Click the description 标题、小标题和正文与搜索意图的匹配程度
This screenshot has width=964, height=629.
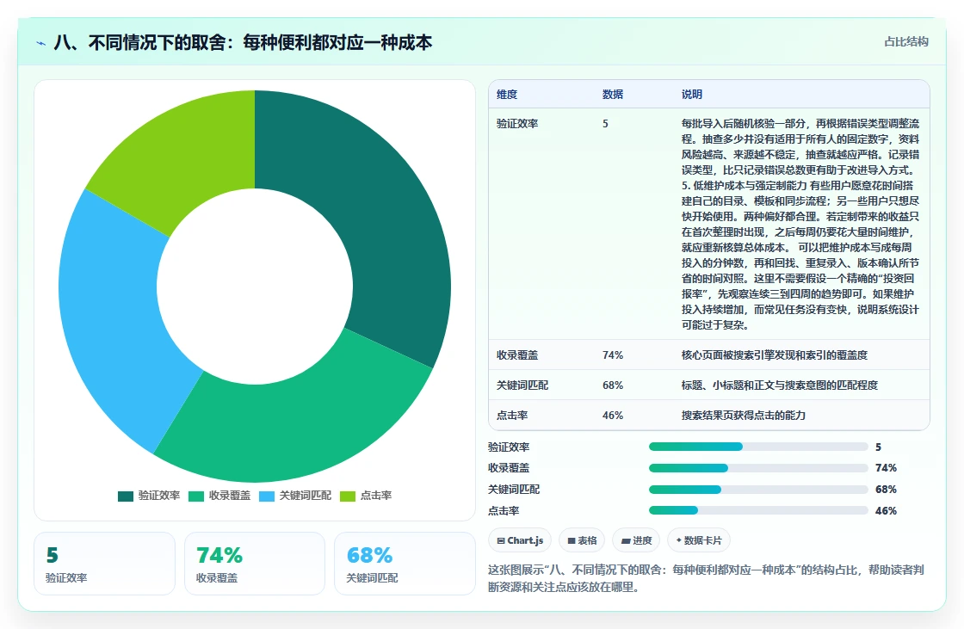coord(780,385)
